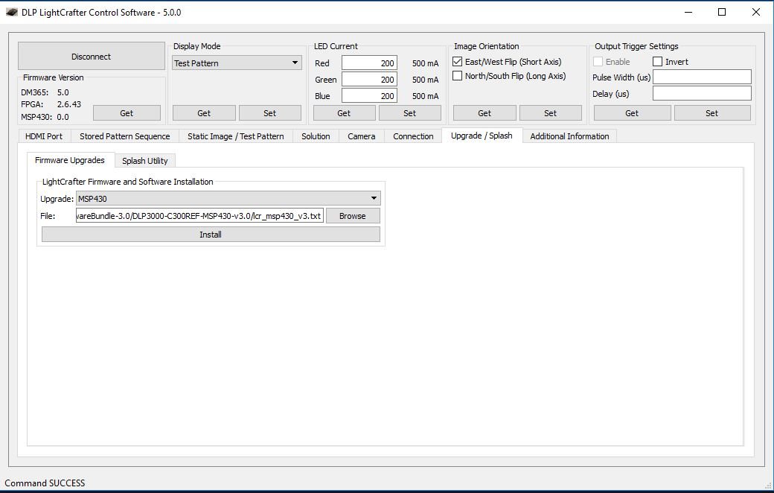Expand the Upgrade MSP430 dropdown
Viewport: 774px width, 493px height.
click(x=228, y=199)
